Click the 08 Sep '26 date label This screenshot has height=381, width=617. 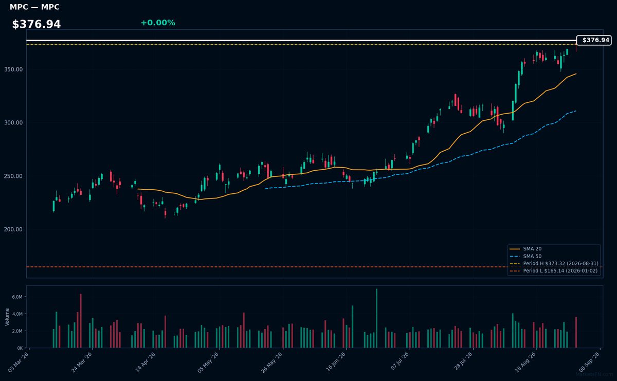click(590, 361)
